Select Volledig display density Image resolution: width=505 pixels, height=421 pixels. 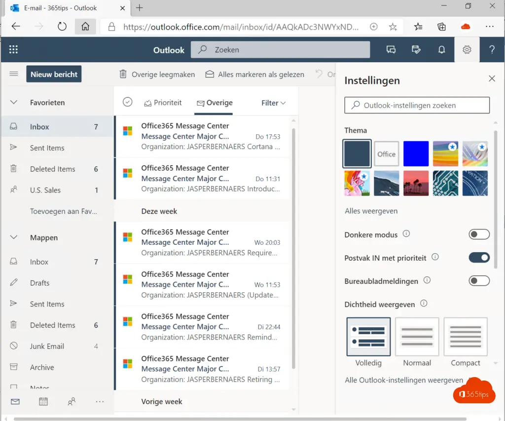368,337
